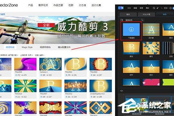
Task: Open the purple X stripes thumbnail
Action: 75,108
